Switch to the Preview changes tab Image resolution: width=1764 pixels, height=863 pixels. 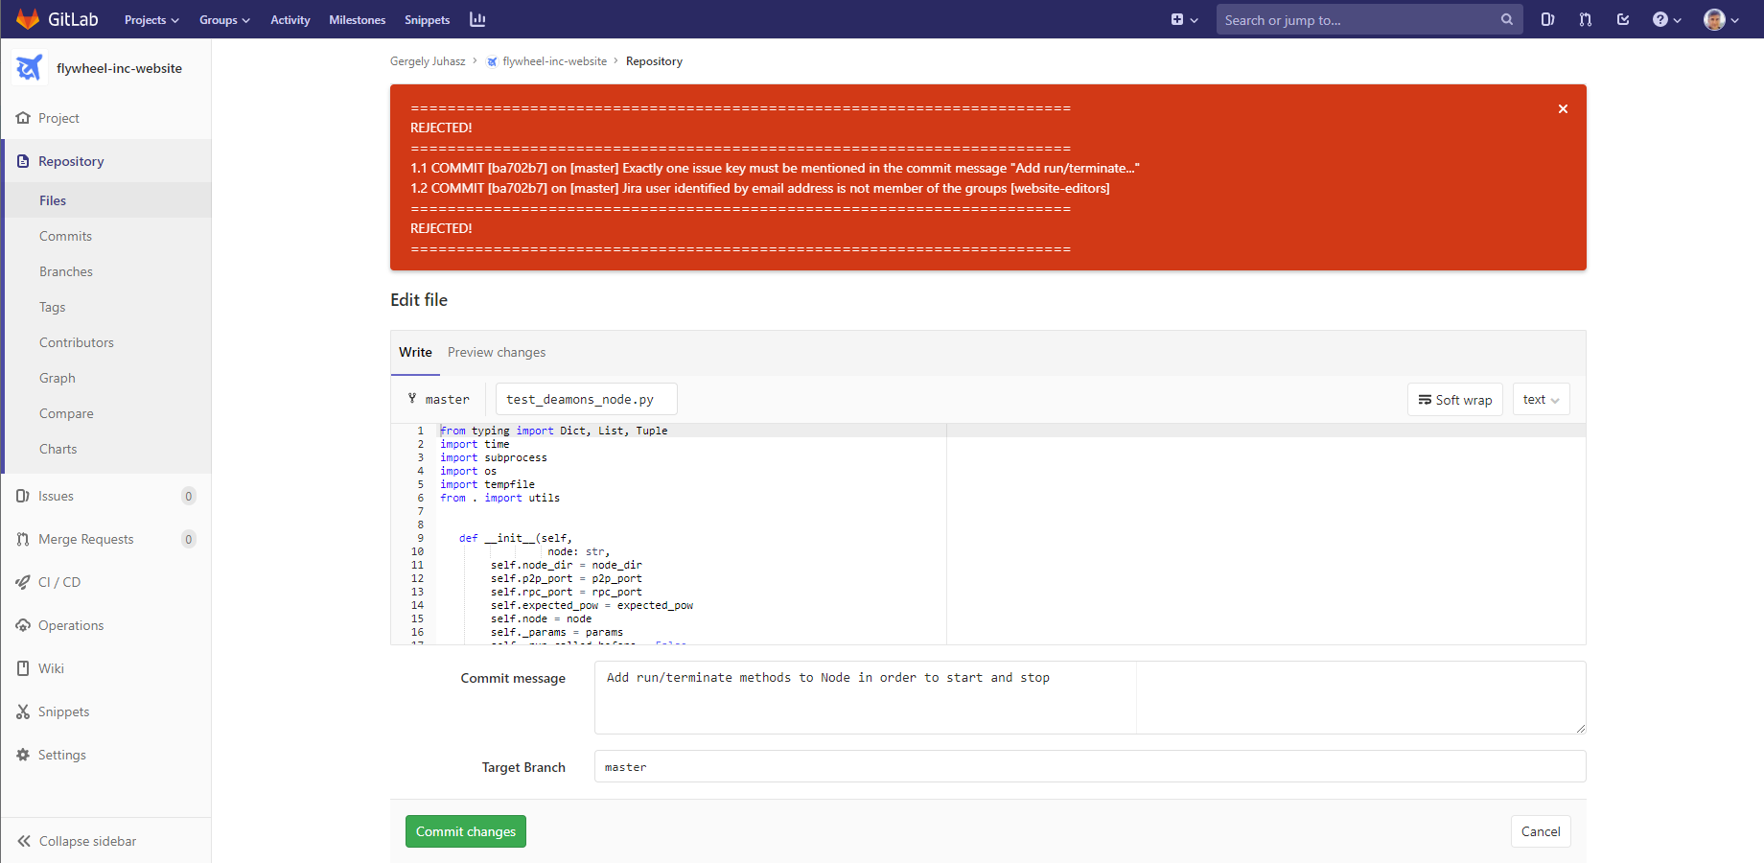497,352
